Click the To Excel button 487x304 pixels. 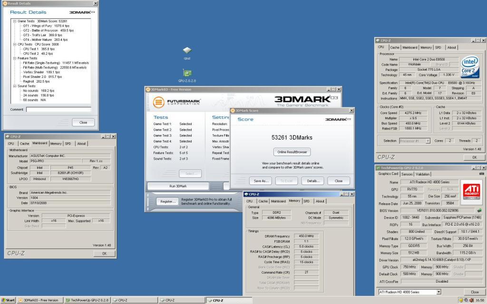point(286,181)
